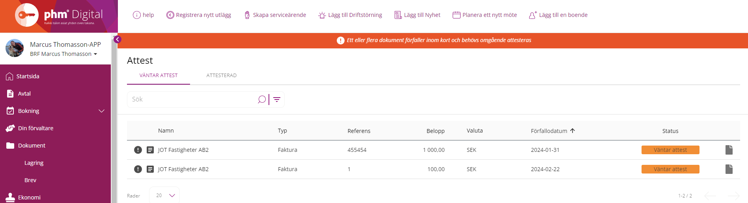Screen dimensions: 748x203
Task: Open document icon for invoice 455454
Action: point(729,150)
